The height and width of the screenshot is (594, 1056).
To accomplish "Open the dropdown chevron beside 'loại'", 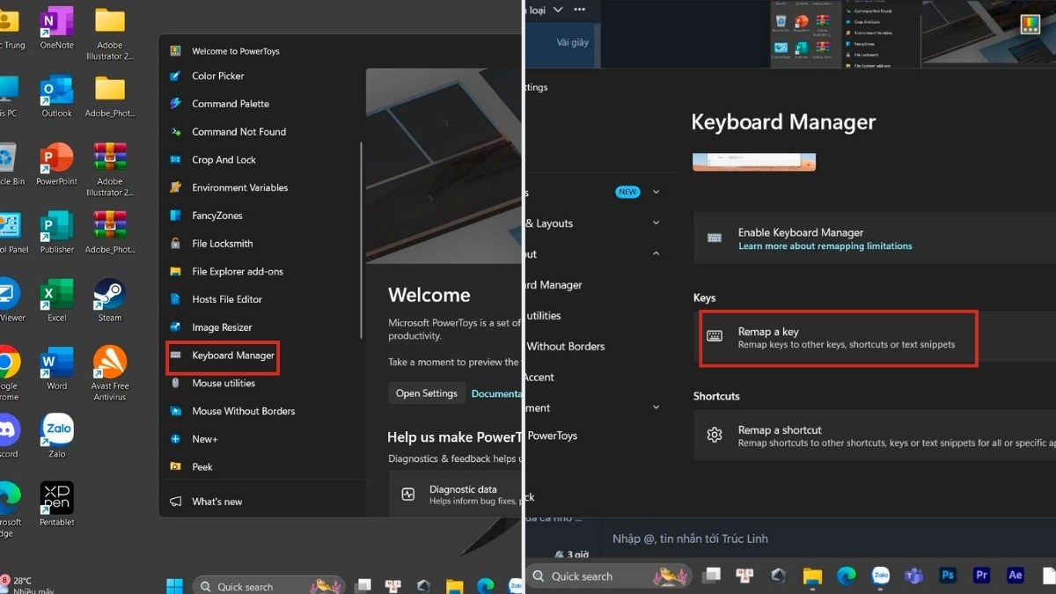I will click(557, 10).
